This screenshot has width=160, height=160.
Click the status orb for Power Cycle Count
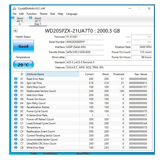point(16,111)
